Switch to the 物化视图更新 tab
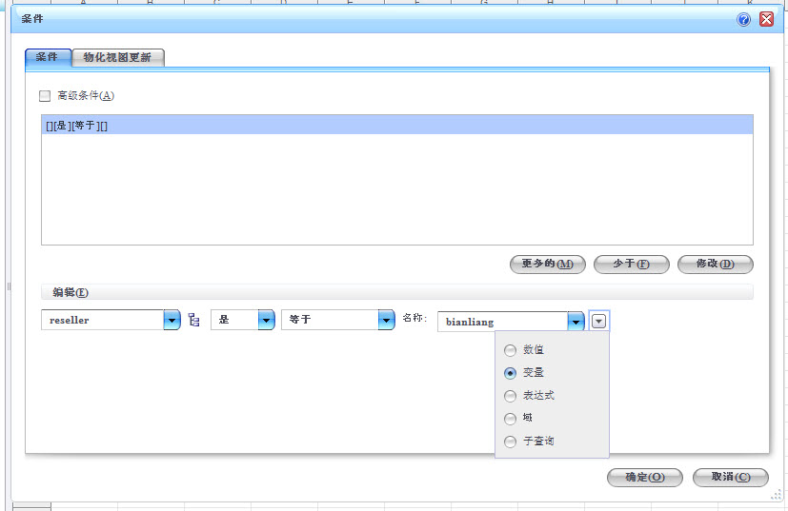The image size is (788, 511). tap(117, 58)
